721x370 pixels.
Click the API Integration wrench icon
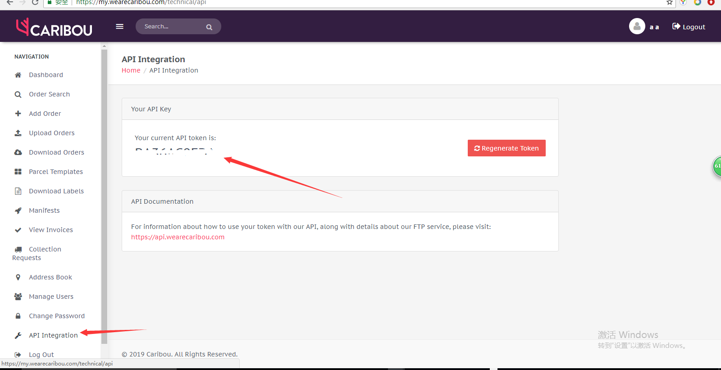tap(18, 335)
